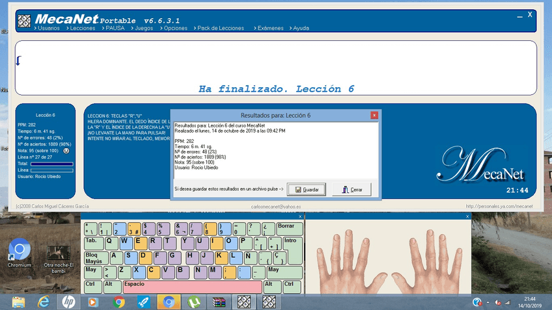The image size is (552, 310).
Task: Click the Línea progress bar
Action: click(52, 170)
